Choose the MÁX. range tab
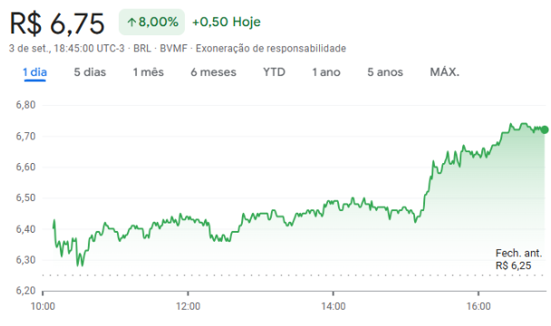Screen dimensions: 551x326 click(445, 72)
